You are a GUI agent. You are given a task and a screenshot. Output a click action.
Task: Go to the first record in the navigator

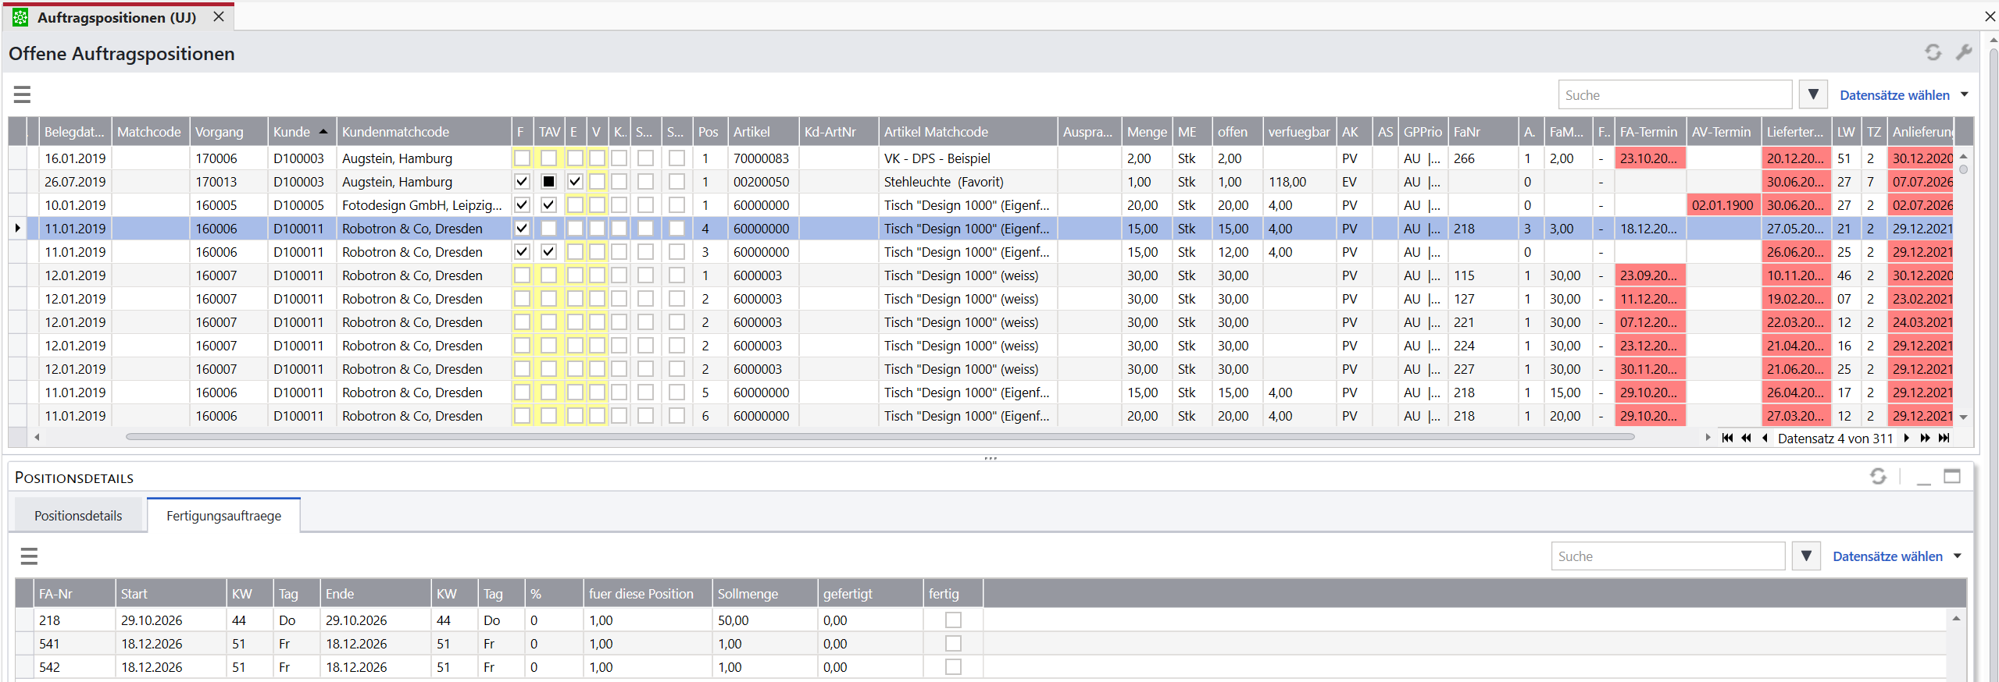coord(1727,438)
